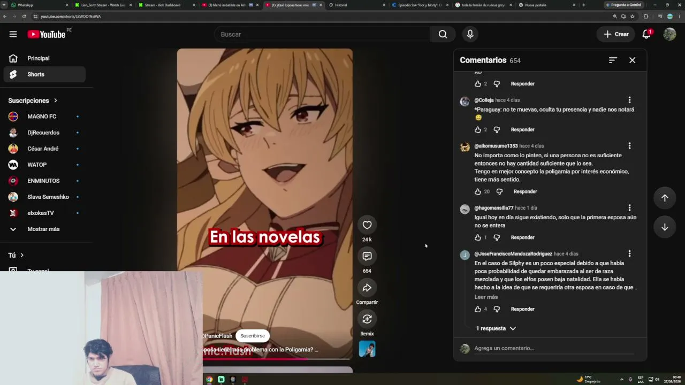685x385 pixels.
Task: Open the notifications bell
Action: 646,34
